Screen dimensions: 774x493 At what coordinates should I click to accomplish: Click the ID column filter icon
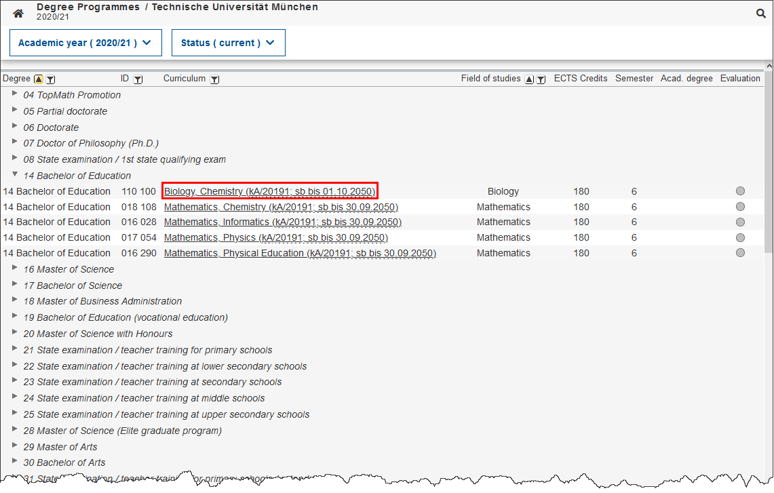(x=138, y=79)
